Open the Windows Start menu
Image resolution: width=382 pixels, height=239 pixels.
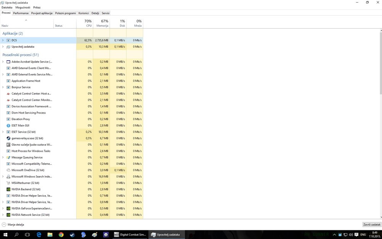tap(5, 235)
